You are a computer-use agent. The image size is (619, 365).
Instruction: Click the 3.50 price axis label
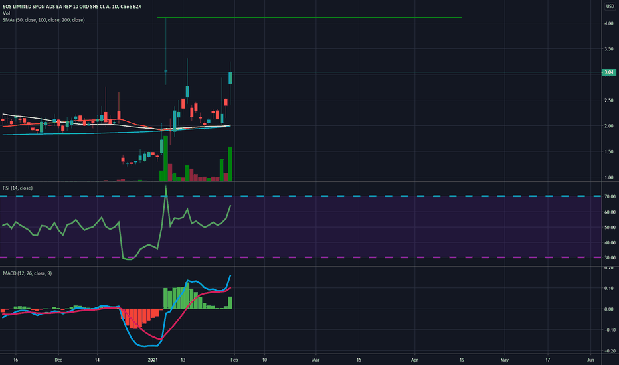[609, 49]
